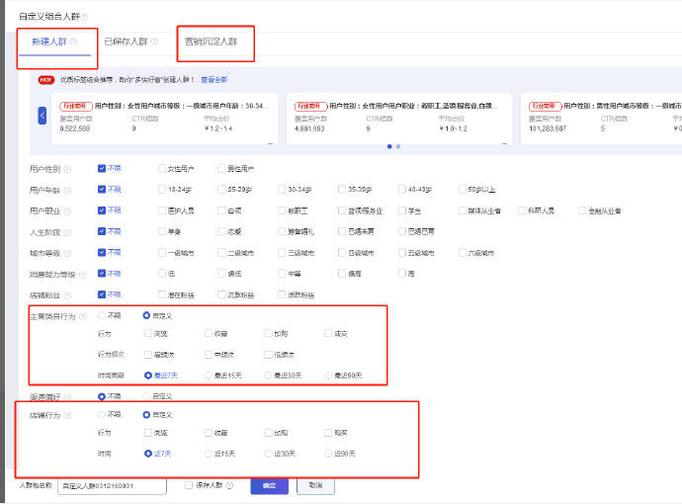682x504 pixels.
Task: Pick the recommendation card with 101,283,687 users
Action: click(601, 119)
